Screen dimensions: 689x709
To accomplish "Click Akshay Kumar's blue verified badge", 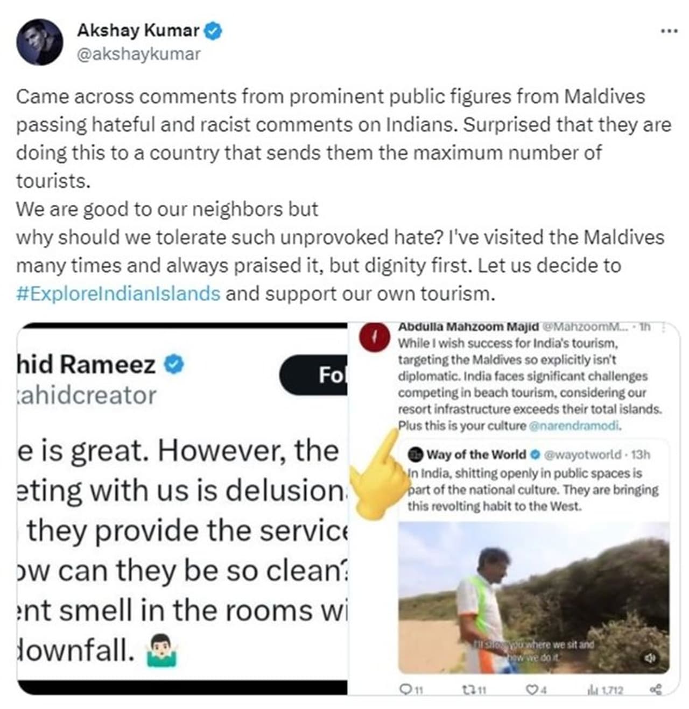I will pos(214,31).
